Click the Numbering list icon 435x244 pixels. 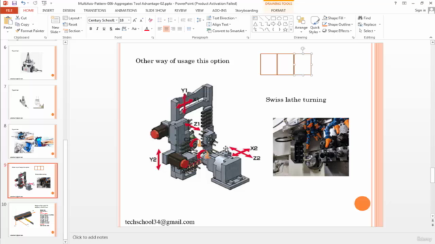pos(170,20)
